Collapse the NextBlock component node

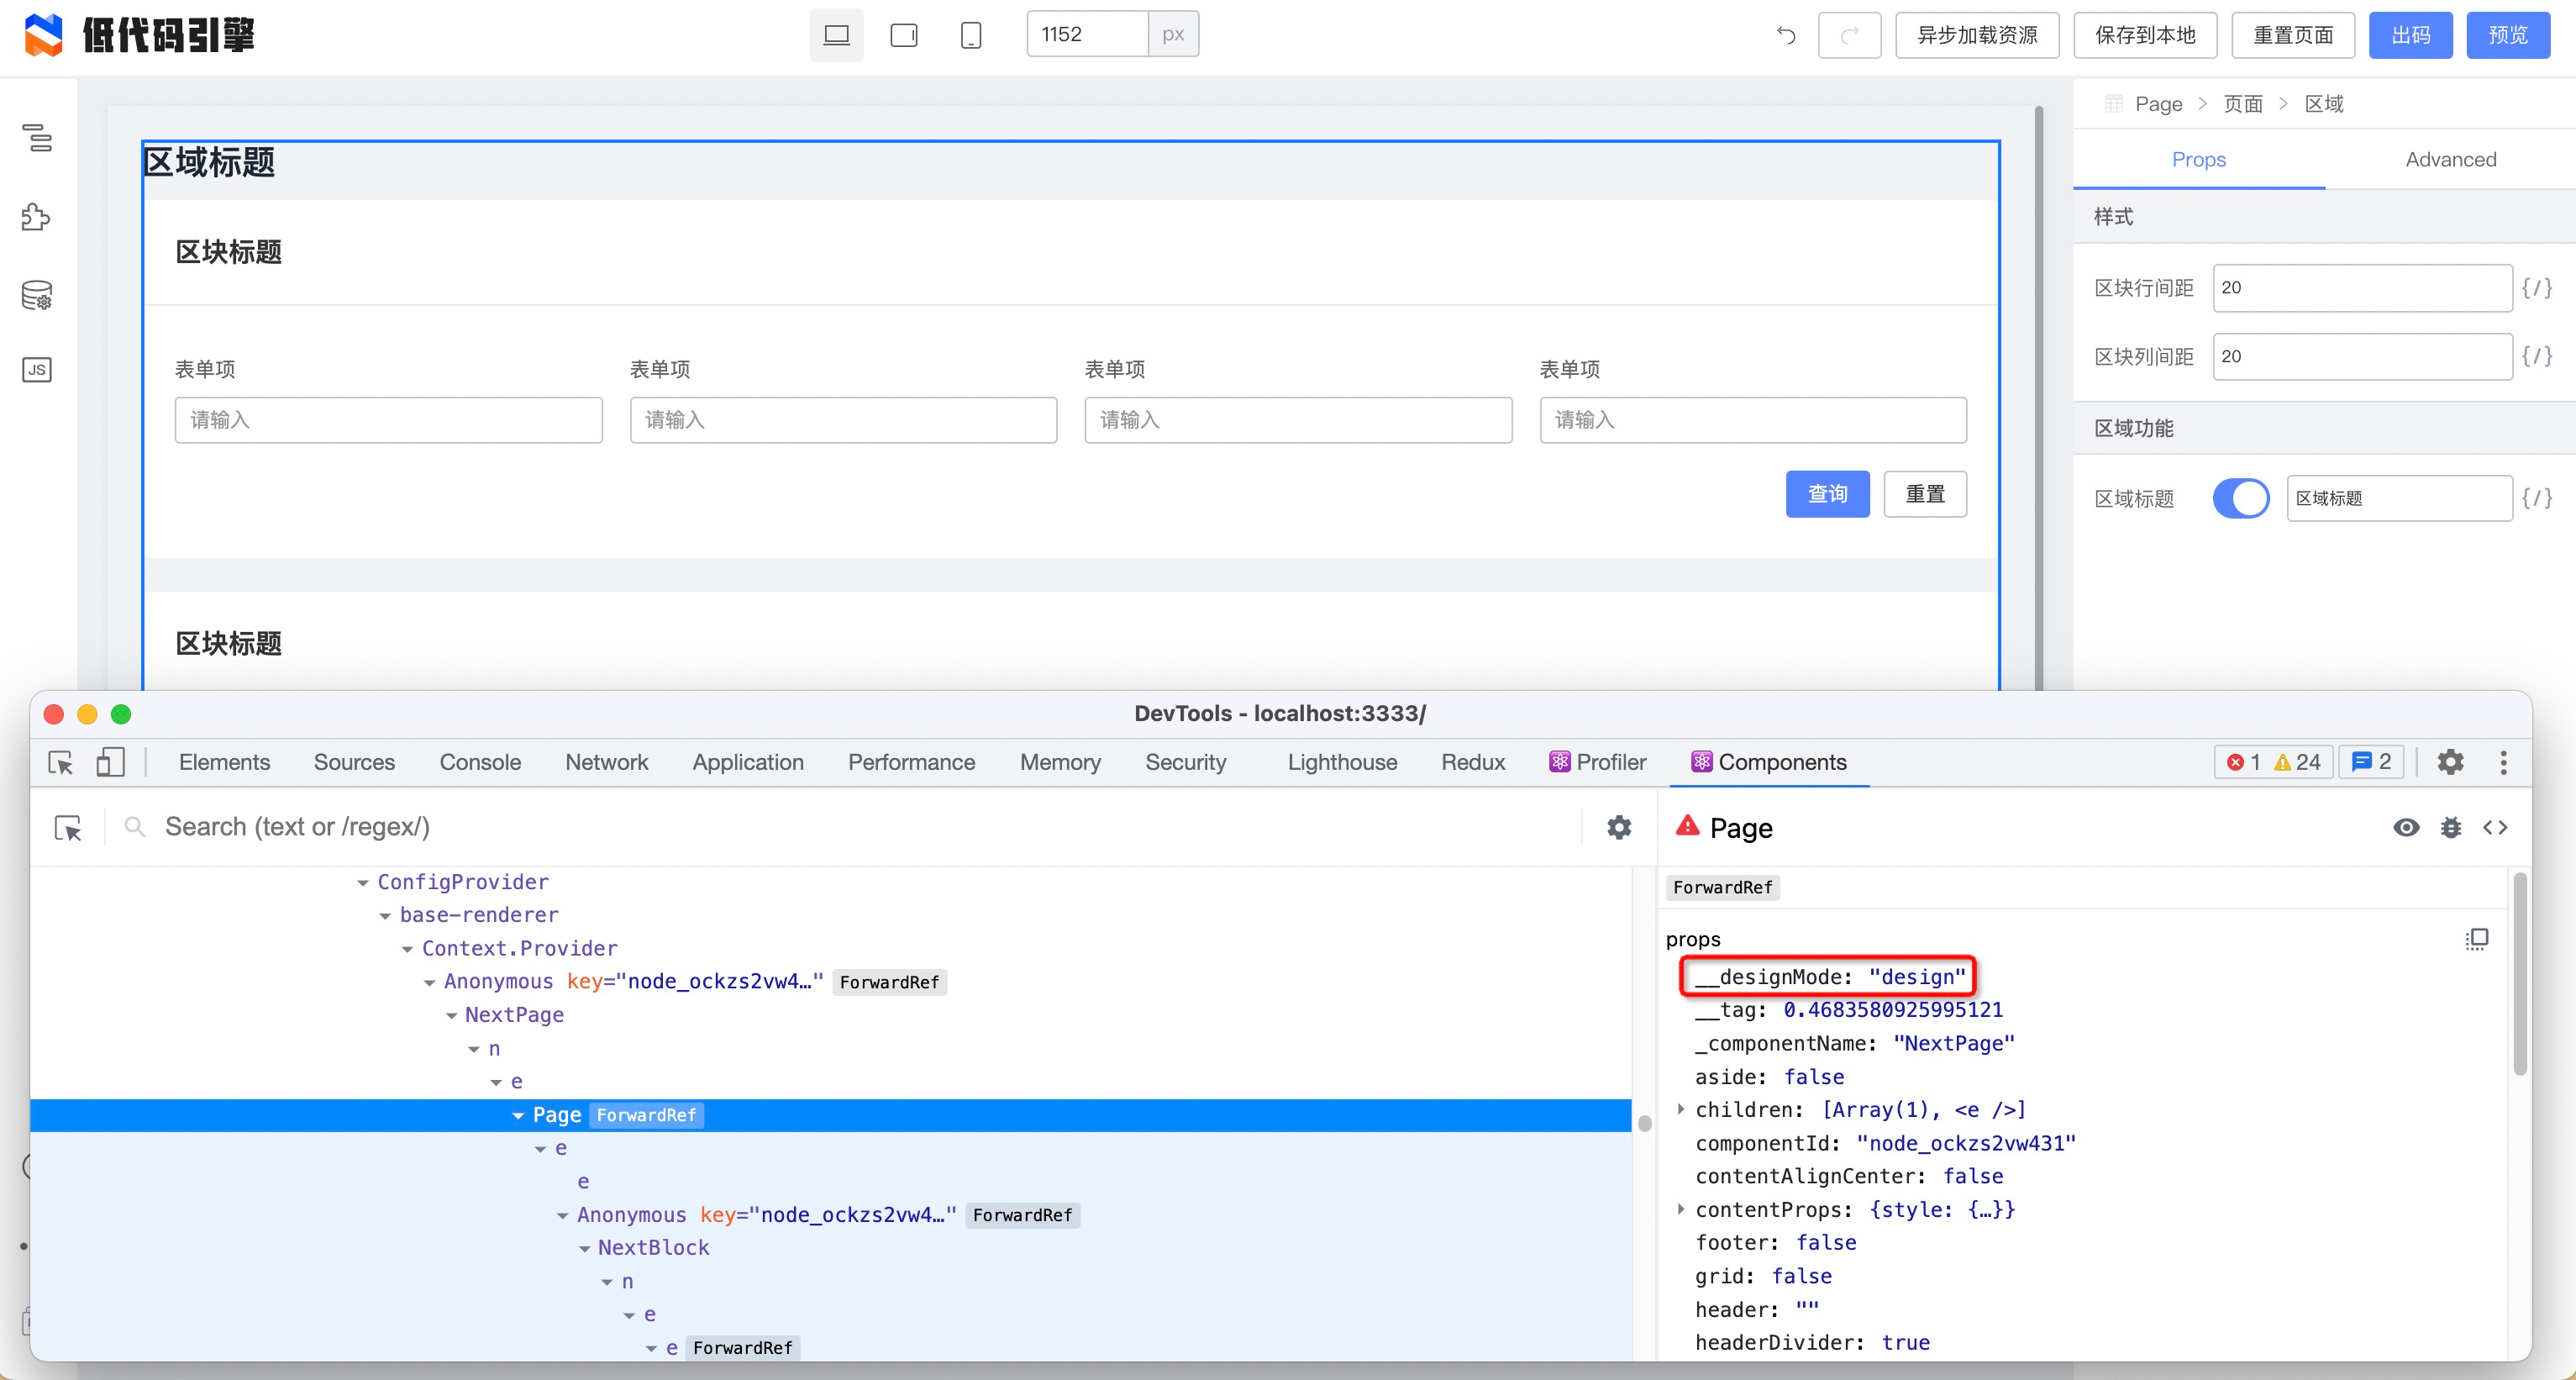tap(585, 1248)
